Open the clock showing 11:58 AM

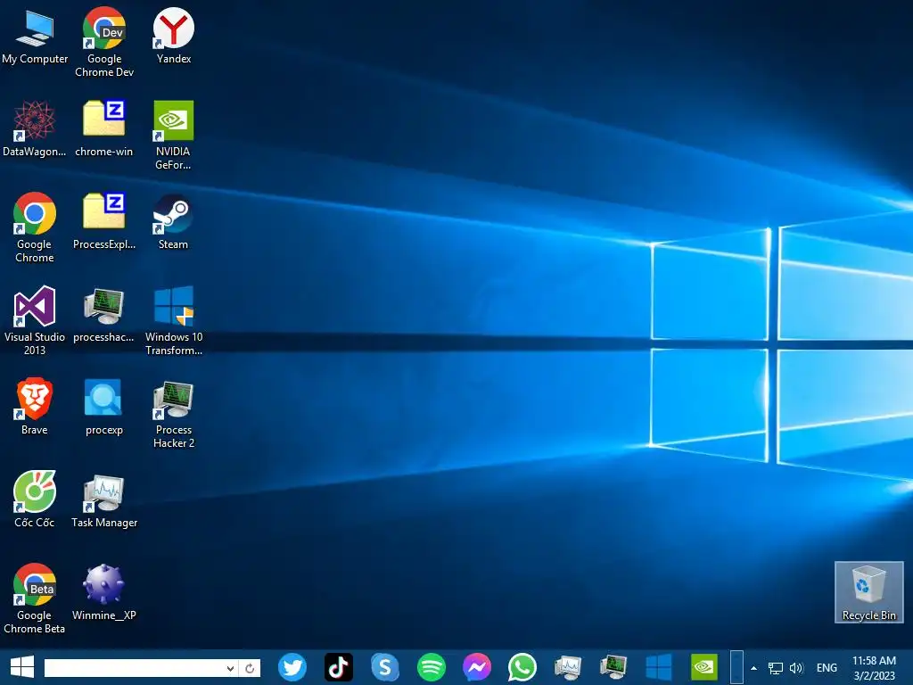point(874,668)
